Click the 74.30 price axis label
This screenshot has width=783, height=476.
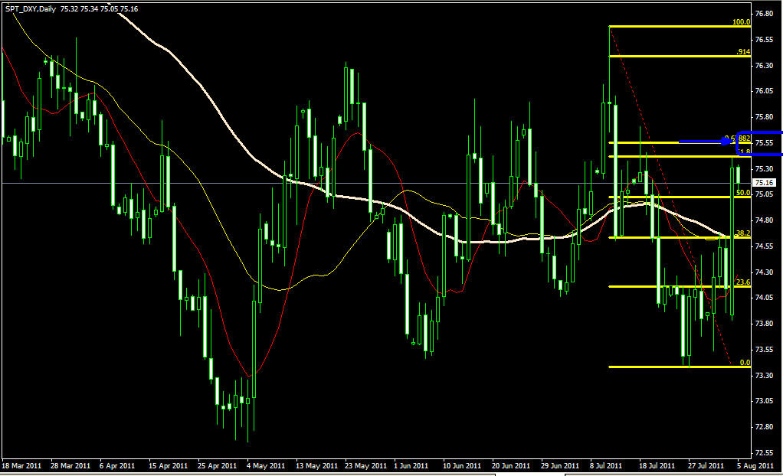click(x=765, y=272)
